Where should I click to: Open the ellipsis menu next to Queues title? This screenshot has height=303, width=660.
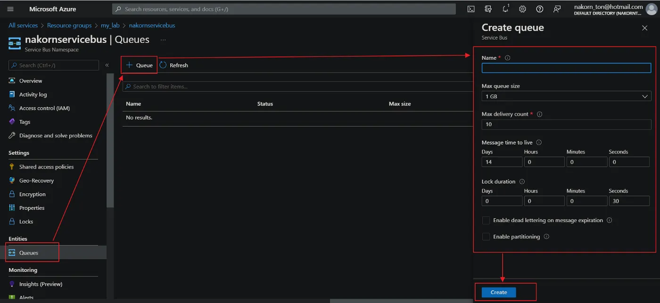coord(163,40)
